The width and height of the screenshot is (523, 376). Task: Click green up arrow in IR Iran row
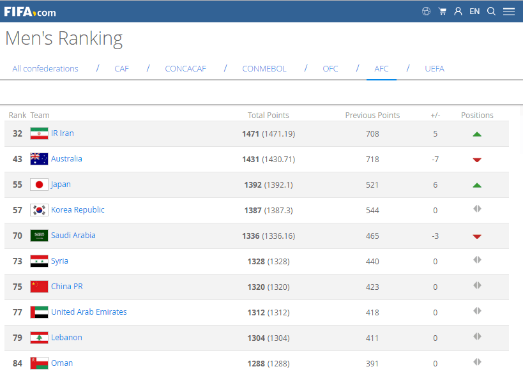coord(477,134)
